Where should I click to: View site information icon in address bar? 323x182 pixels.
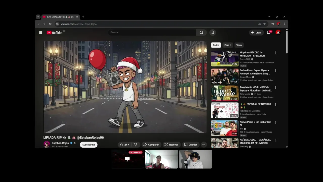tap(57, 24)
